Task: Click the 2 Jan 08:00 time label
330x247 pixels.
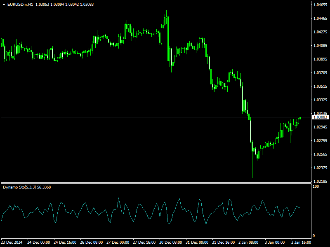Action: (x=249, y=242)
